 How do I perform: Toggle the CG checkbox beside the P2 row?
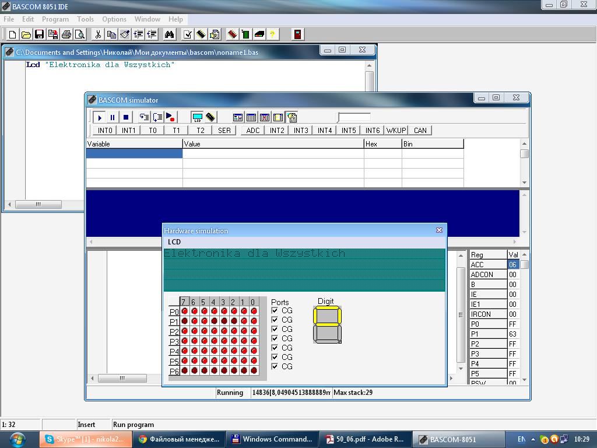275,329
